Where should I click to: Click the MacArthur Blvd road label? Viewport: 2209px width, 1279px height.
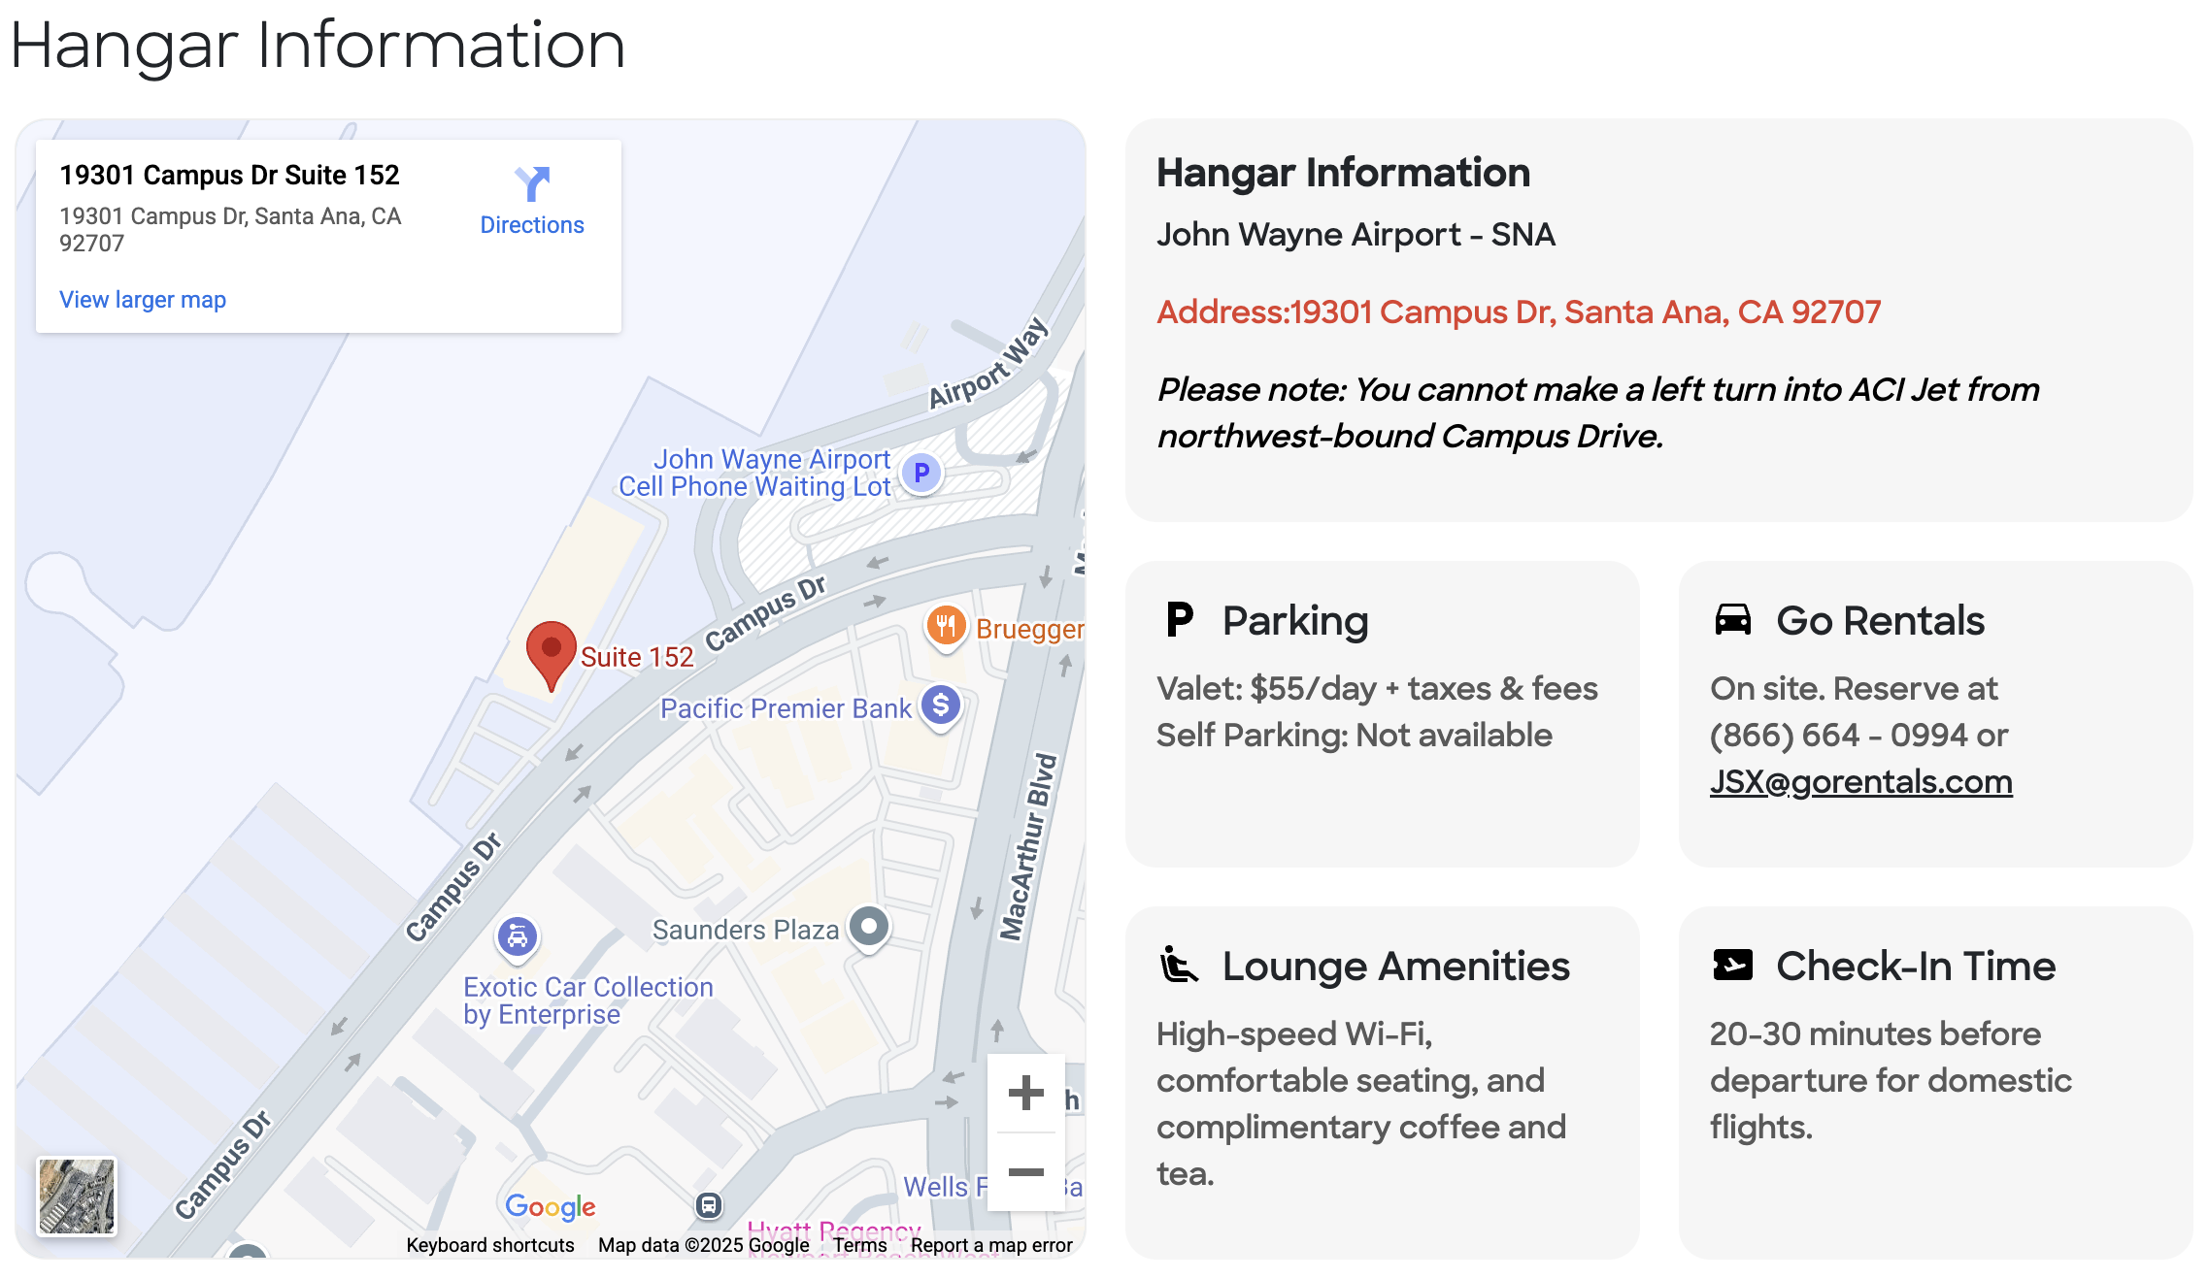coord(1027,847)
